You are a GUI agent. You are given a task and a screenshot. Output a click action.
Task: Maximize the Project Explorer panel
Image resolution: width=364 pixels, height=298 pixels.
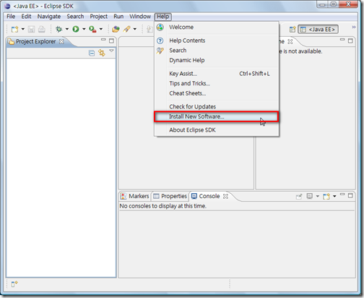[x=111, y=41]
